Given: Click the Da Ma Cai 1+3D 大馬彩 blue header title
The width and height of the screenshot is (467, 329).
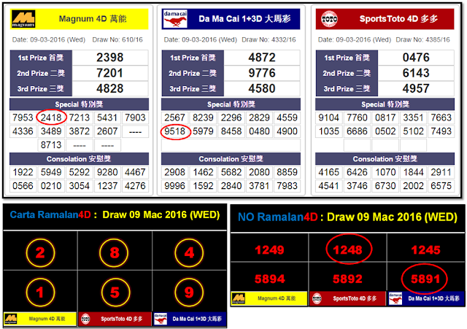Looking at the screenshot, I should tap(244, 19).
